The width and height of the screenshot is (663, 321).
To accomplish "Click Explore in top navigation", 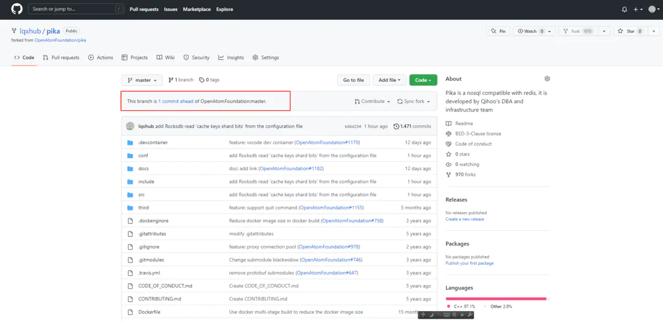I will 225,9.
